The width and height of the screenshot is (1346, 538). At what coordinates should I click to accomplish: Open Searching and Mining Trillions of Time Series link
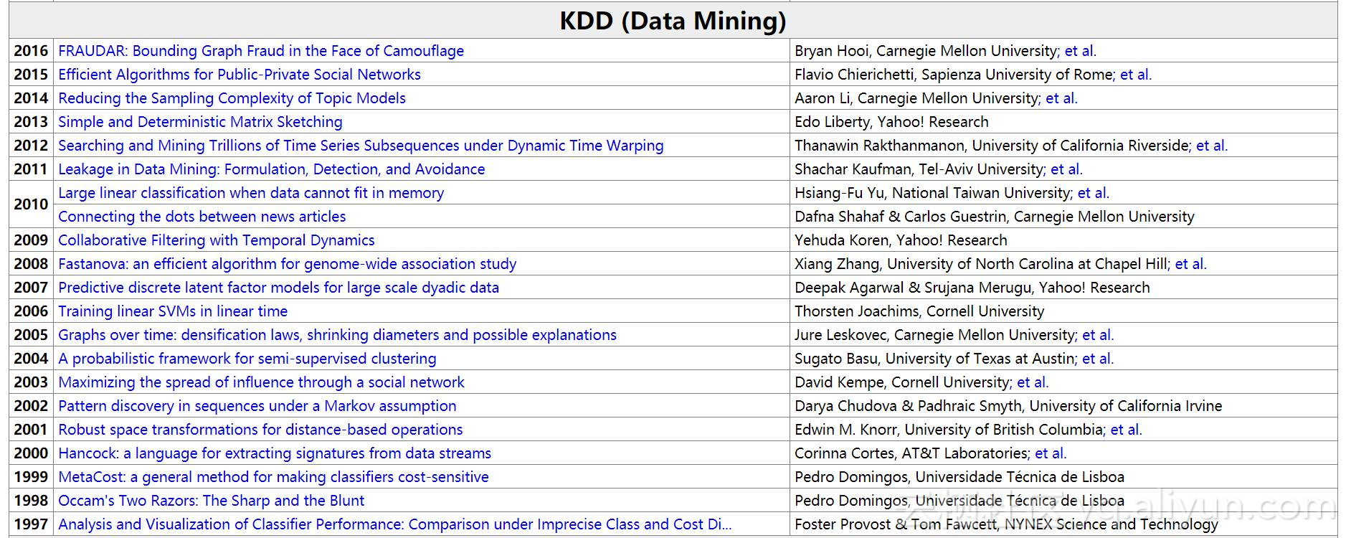pyautogui.click(x=361, y=146)
